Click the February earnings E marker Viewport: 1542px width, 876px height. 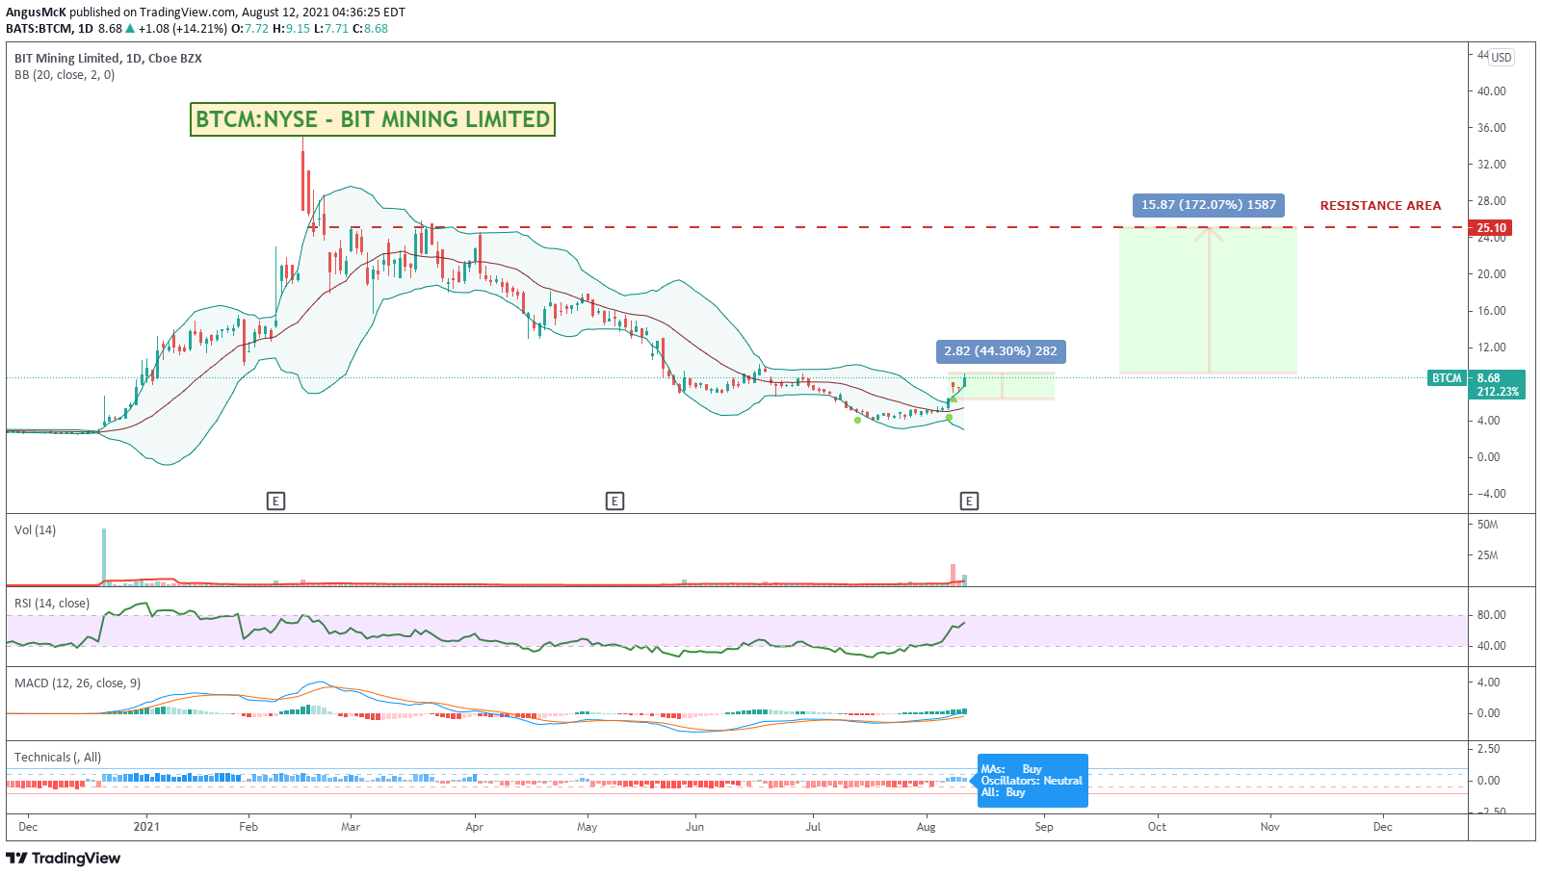tap(275, 501)
